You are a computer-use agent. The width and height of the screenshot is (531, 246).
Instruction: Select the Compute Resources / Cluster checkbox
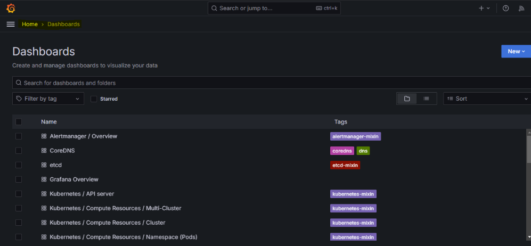click(x=19, y=223)
